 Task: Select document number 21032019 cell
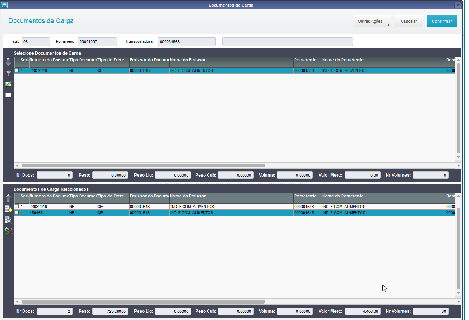pyautogui.click(x=49, y=70)
